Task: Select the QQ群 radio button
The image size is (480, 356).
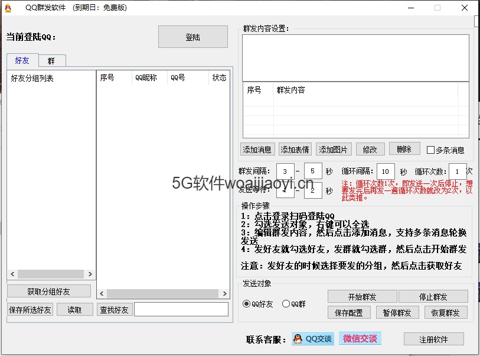Action: click(286, 304)
